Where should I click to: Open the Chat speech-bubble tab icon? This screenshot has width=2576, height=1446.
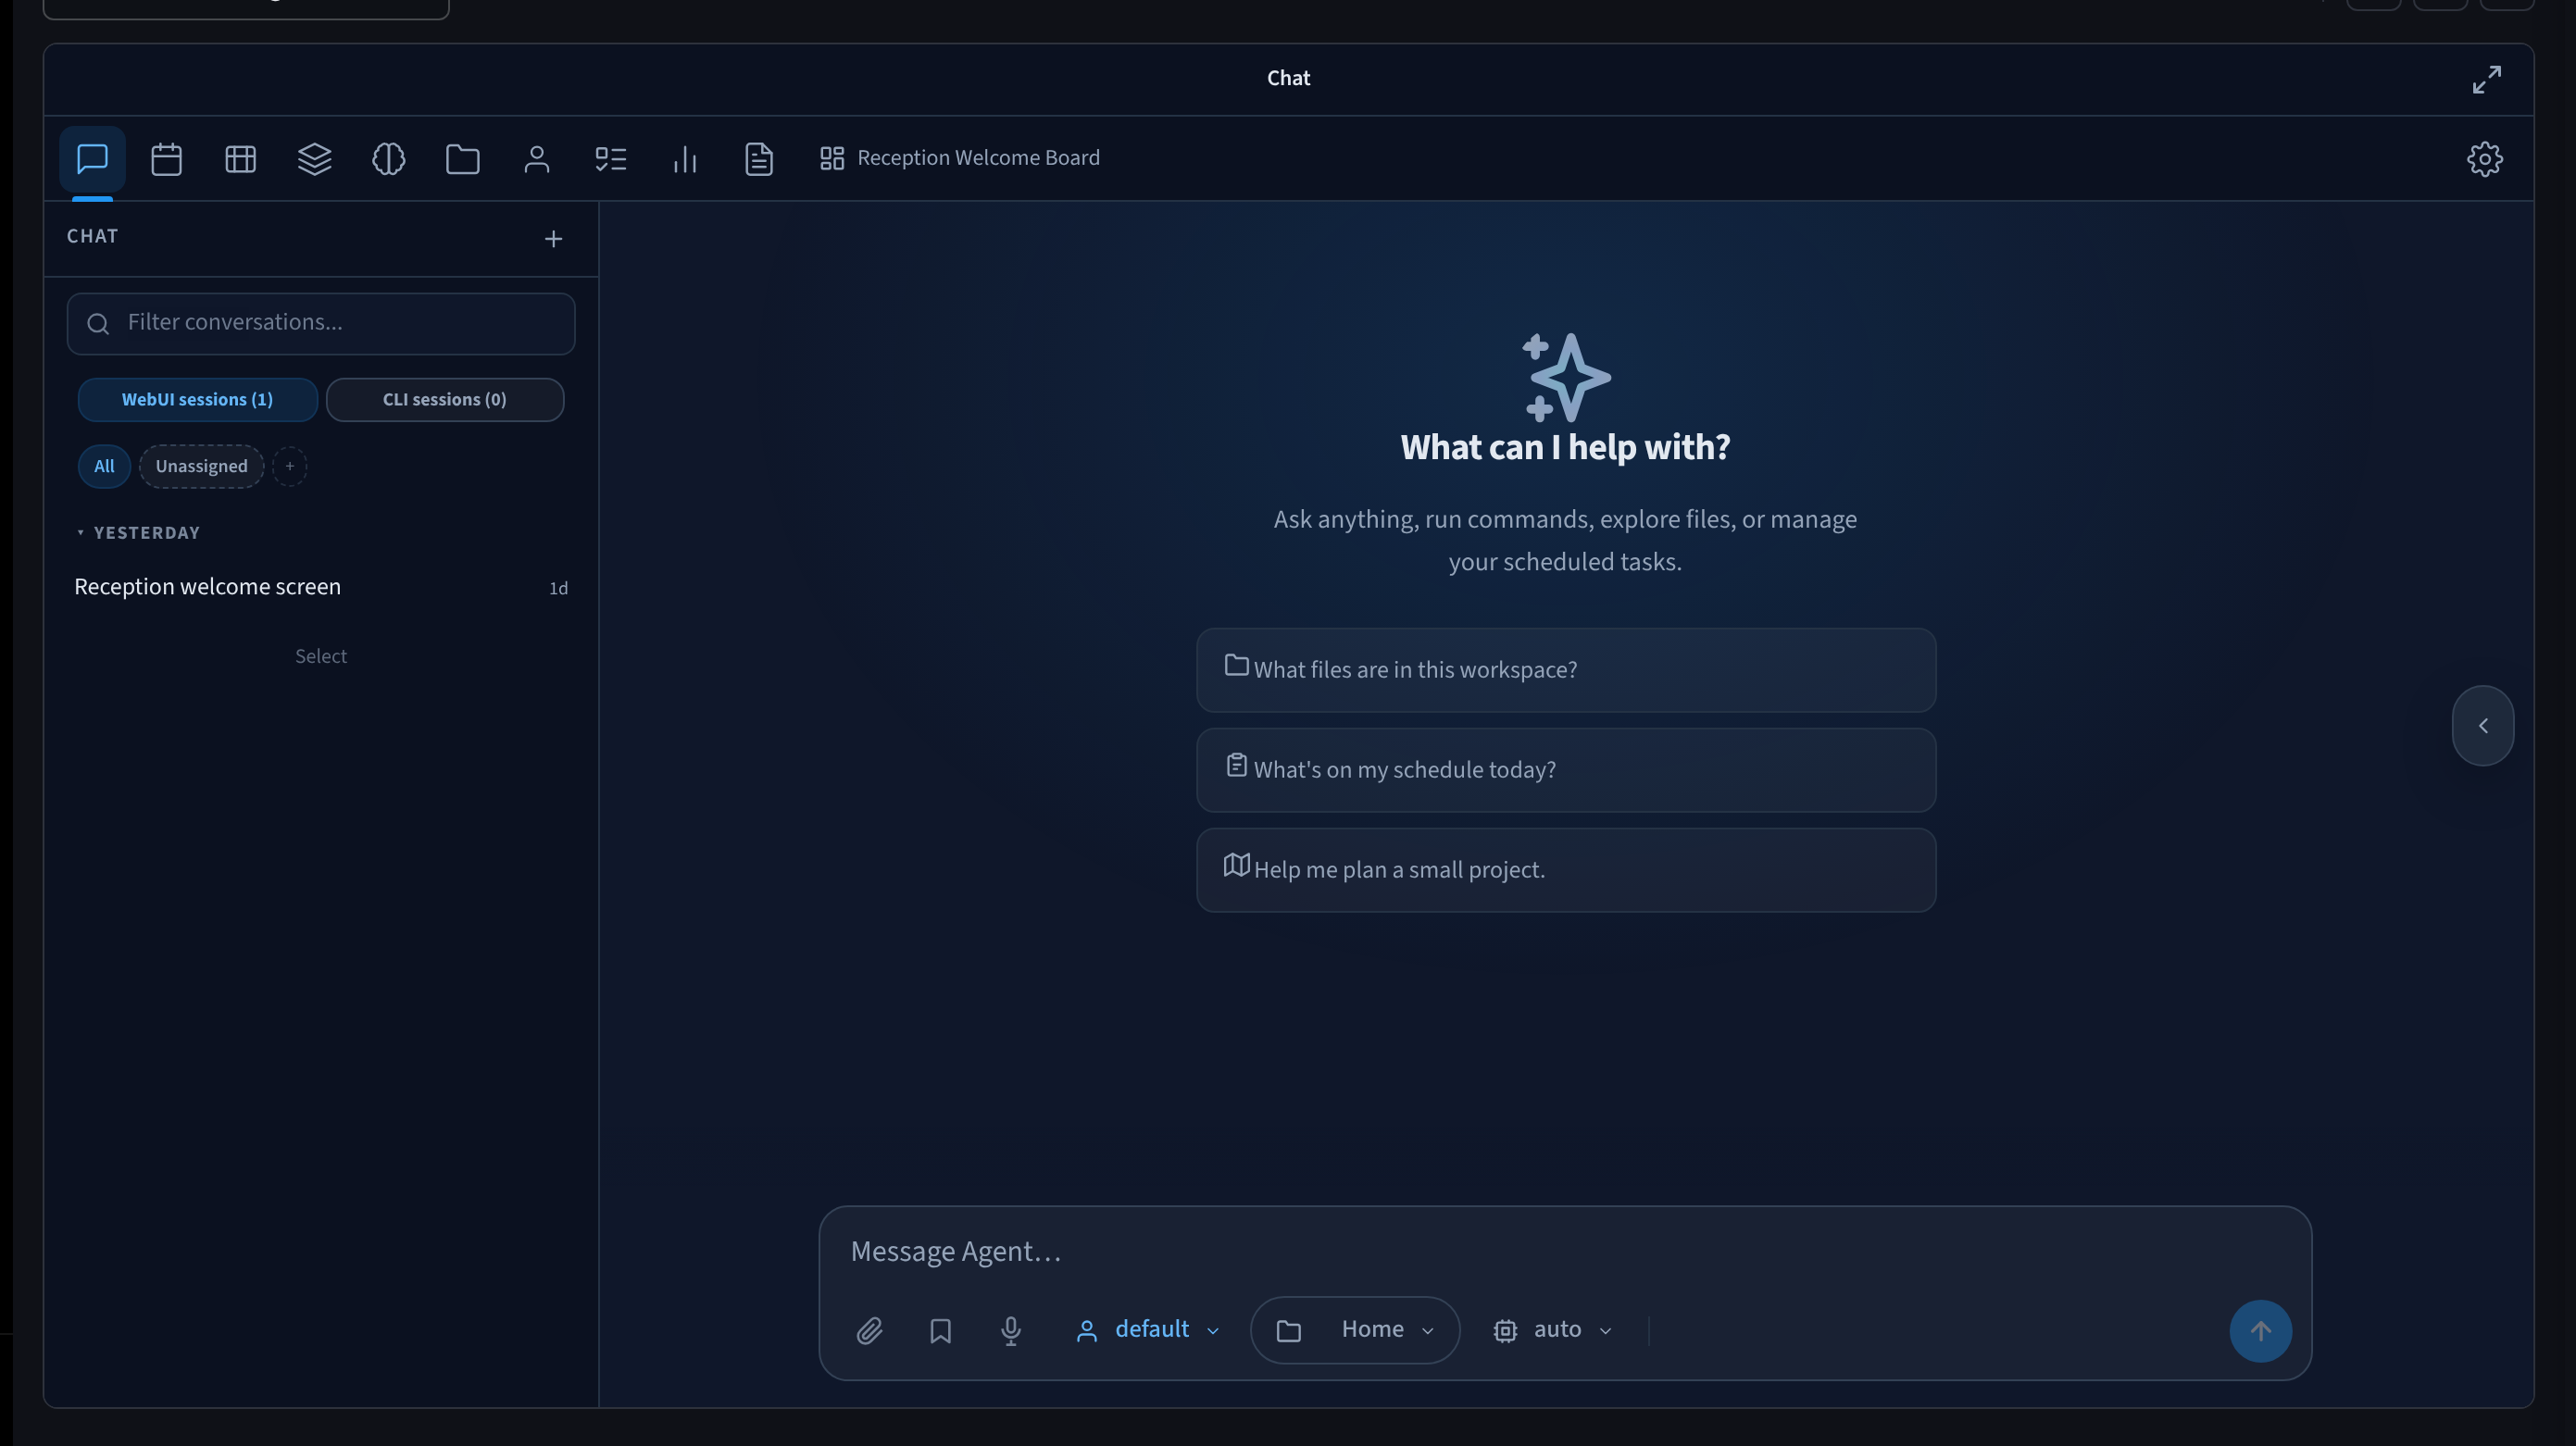click(92, 158)
